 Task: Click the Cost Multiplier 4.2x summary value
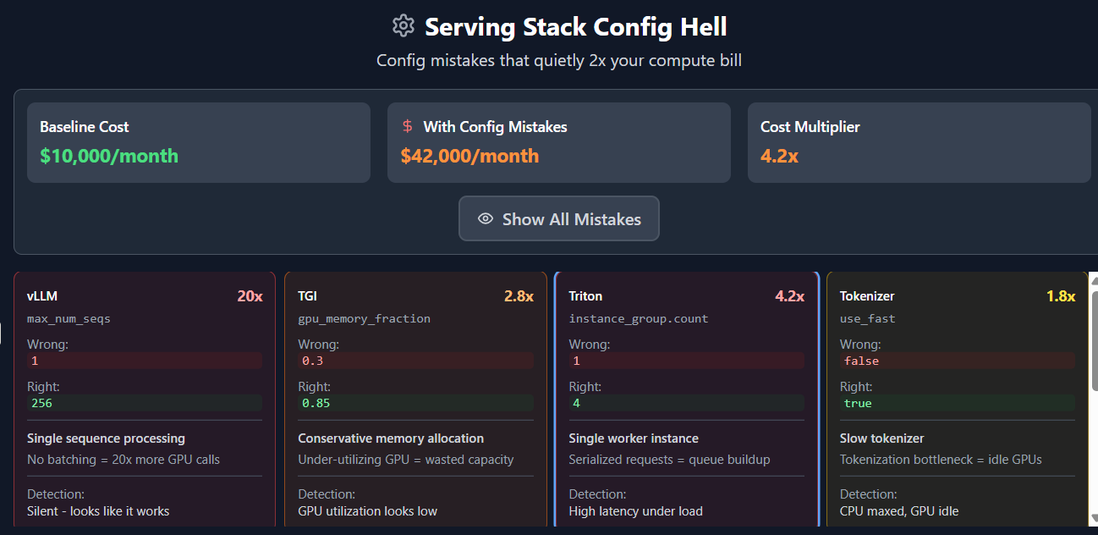(x=779, y=156)
